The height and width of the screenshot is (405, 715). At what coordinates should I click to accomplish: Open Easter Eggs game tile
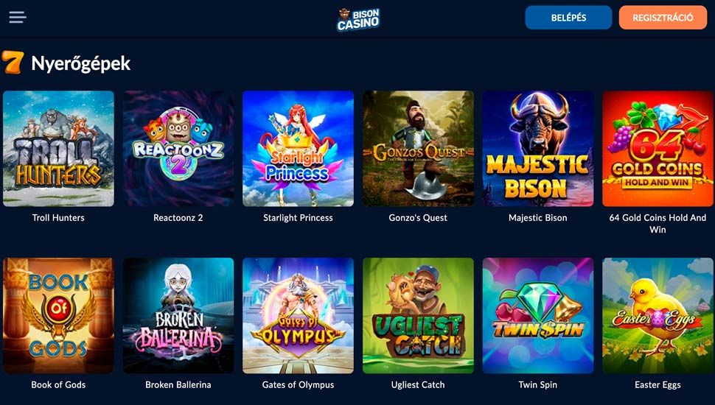coord(658,316)
